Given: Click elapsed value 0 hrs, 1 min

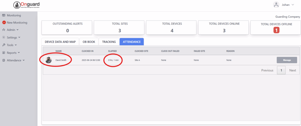Looking at the screenshot, I should point(113,60).
